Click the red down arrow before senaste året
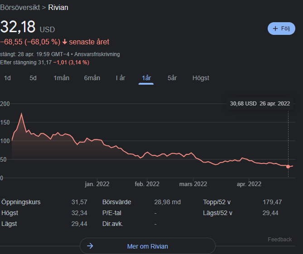 pyautogui.click(x=65, y=42)
